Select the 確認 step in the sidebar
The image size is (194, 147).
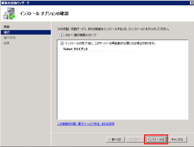tap(26, 32)
